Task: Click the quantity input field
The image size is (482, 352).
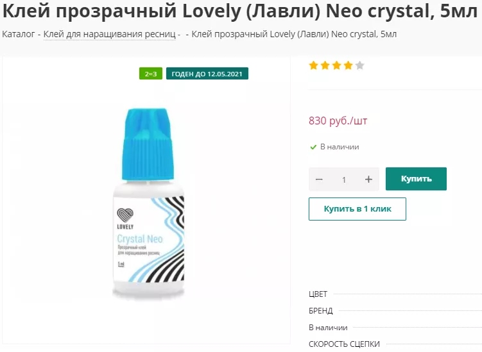Action: [x=344, y=180]
